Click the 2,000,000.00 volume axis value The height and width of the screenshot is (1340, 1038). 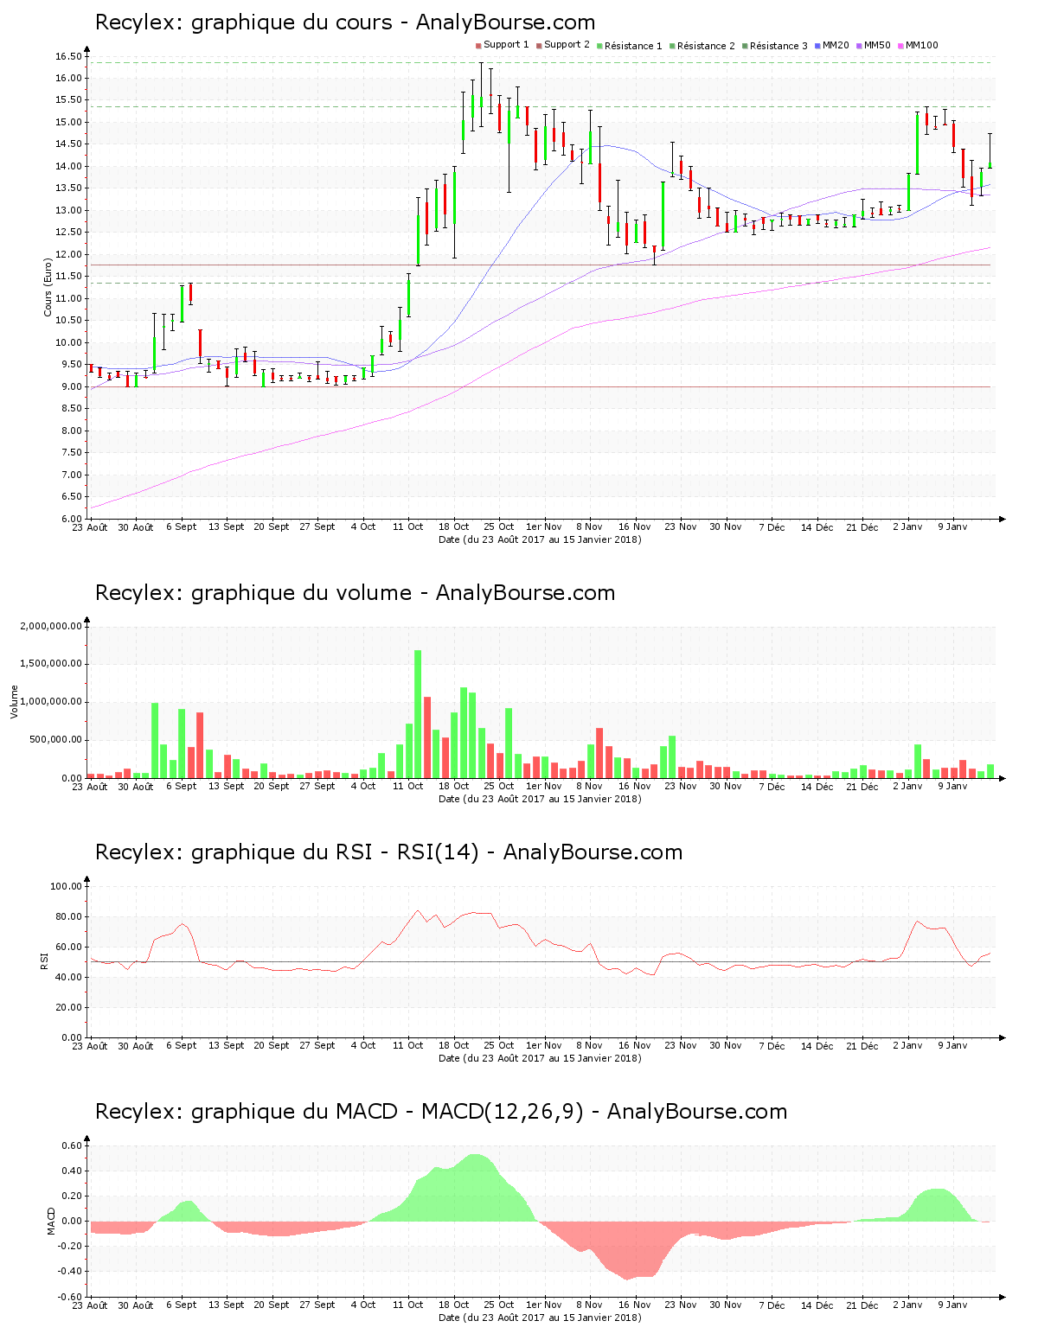[x=51, y=627]
